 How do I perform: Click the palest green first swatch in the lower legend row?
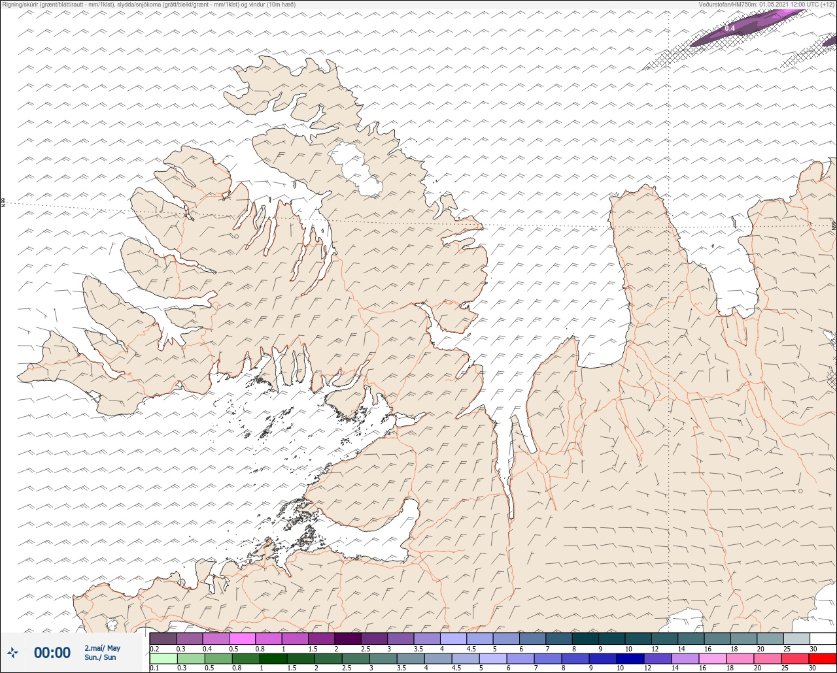[163, 658]
